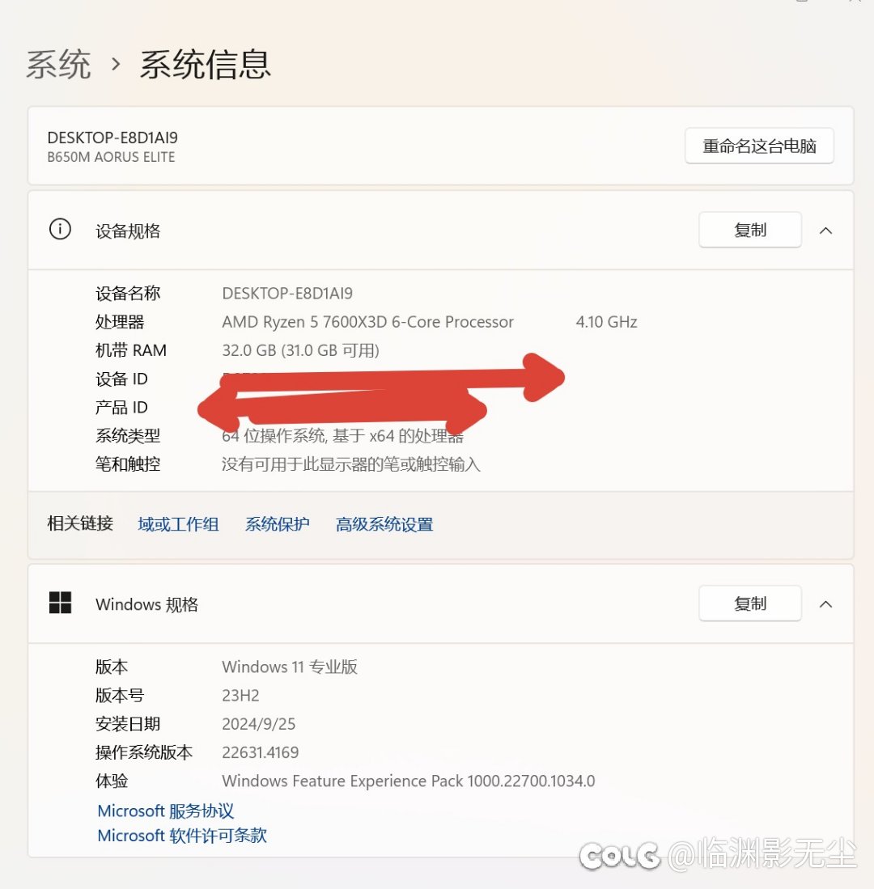The image size is (874, 889).
Task: Select the 设备名称 value DESKTOP-E8D1AI9
Action: pyautogui.click(x=287, y=293)
